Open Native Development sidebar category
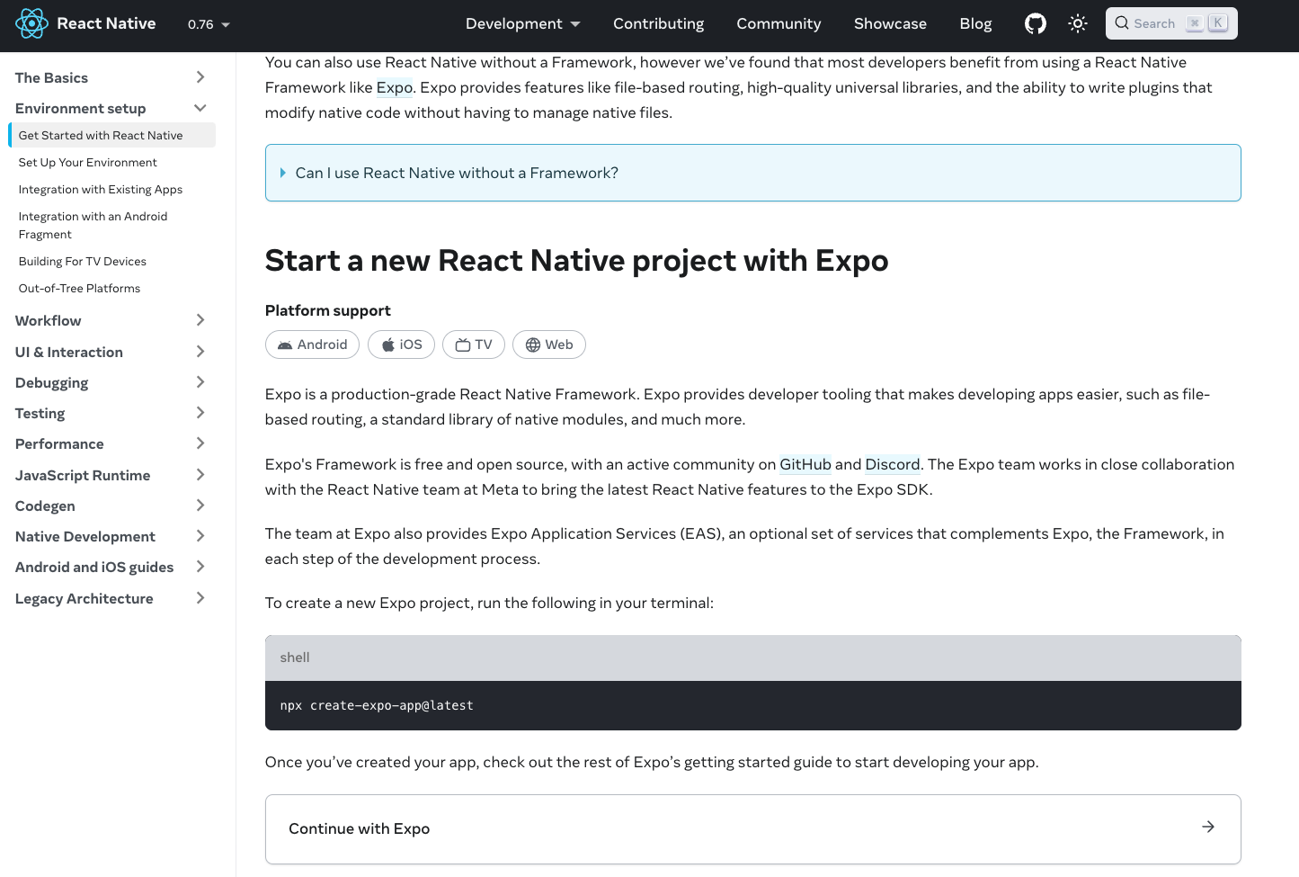 (85, 536)
